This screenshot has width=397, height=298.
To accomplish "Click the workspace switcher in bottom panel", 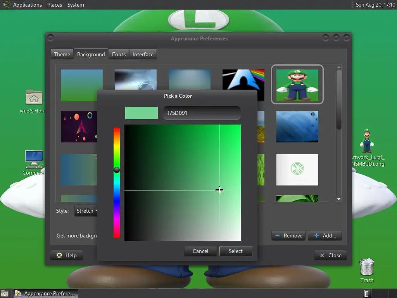I will tap(367, 293).
